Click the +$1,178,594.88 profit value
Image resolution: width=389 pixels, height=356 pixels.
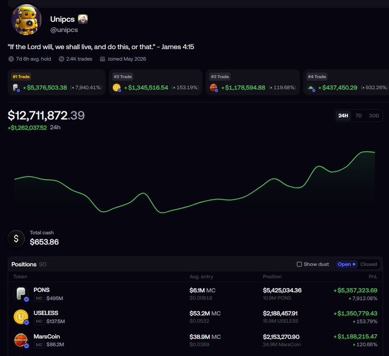[243, 87]
